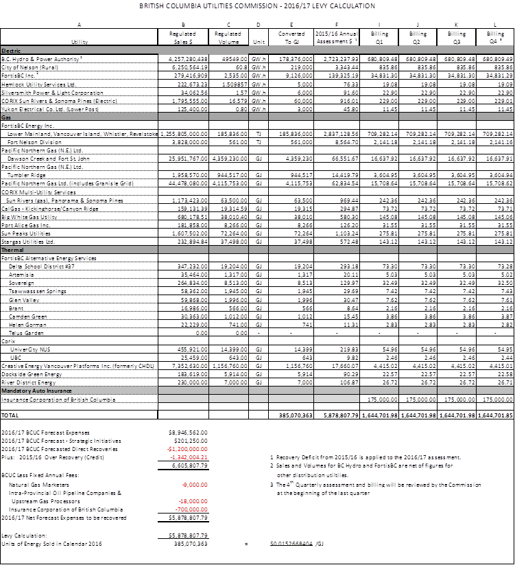Click the Regulated Sales $ column header
This screenshot has width=515, height=565.
pos(183,38)
